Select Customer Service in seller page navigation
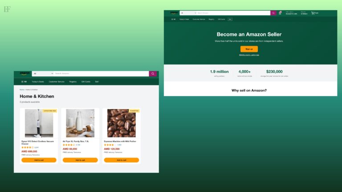The height and width of the screenshot is (192, 342). tap(199, 19)
